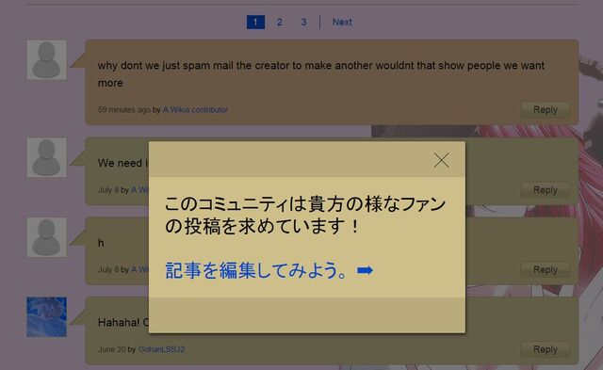The height and width of the screenshot is (370, 603).
Task: Go to comments page 3
Action: [x=303, y=23]
